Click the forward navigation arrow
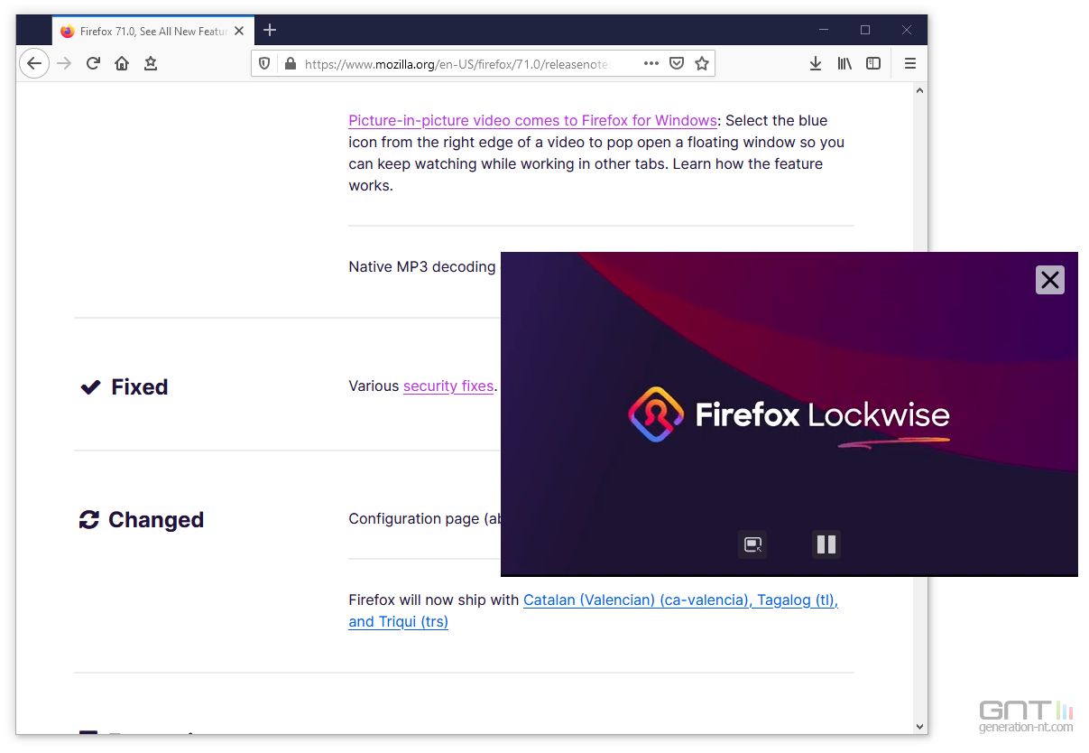 (64, 63)
